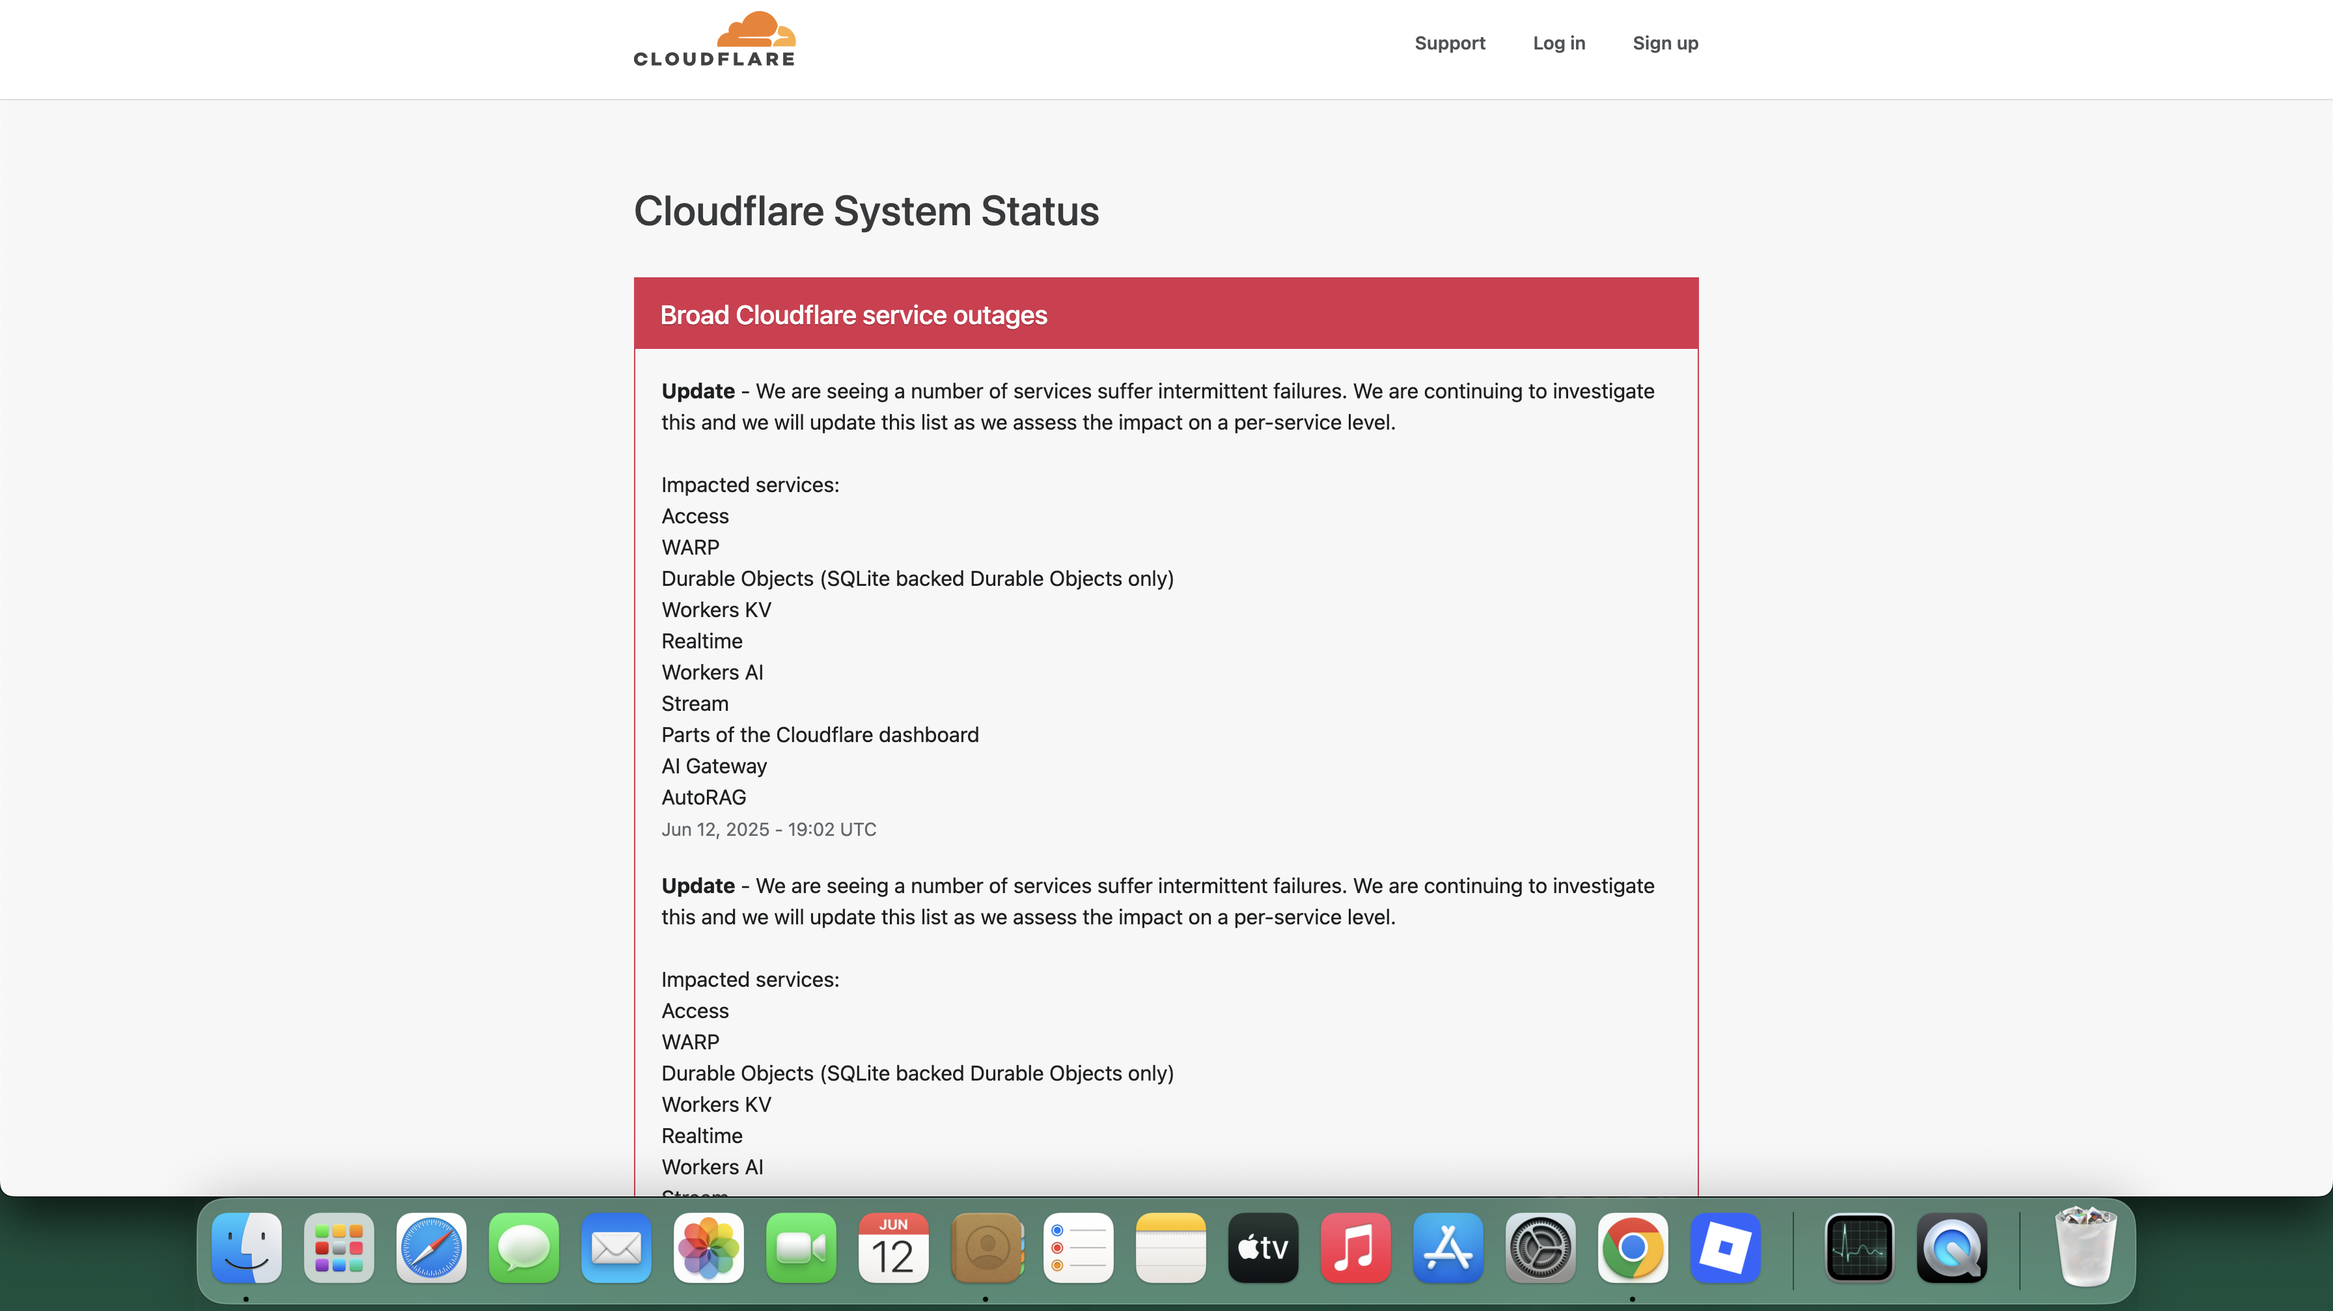Open Finder from the dock
The height and width of the screenshot is (1311, 2333).
pos(246,1248)
